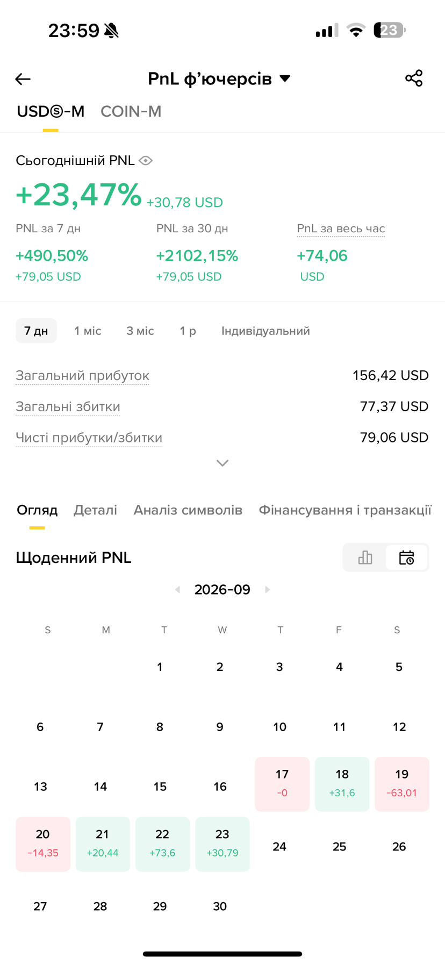Open the Деталі tab
Viewport: 445px width, 965px height.
95,510
